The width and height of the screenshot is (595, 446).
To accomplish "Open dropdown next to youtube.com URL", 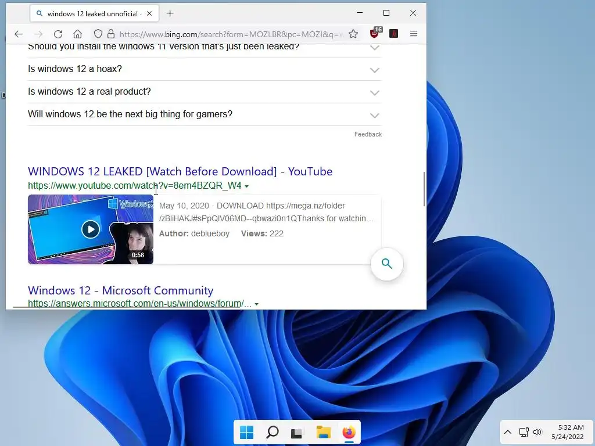I will (246, 186).
